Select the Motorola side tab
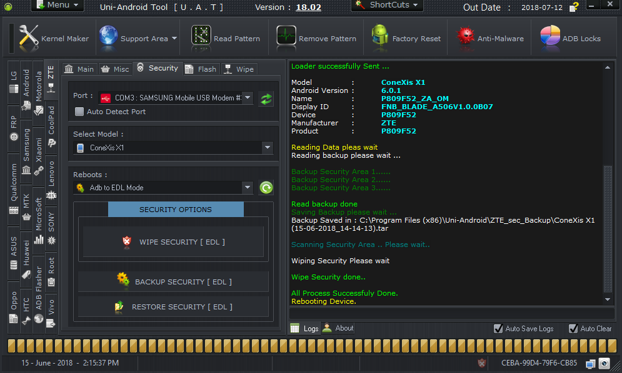The image size is (622, 373). coord(39,94)
